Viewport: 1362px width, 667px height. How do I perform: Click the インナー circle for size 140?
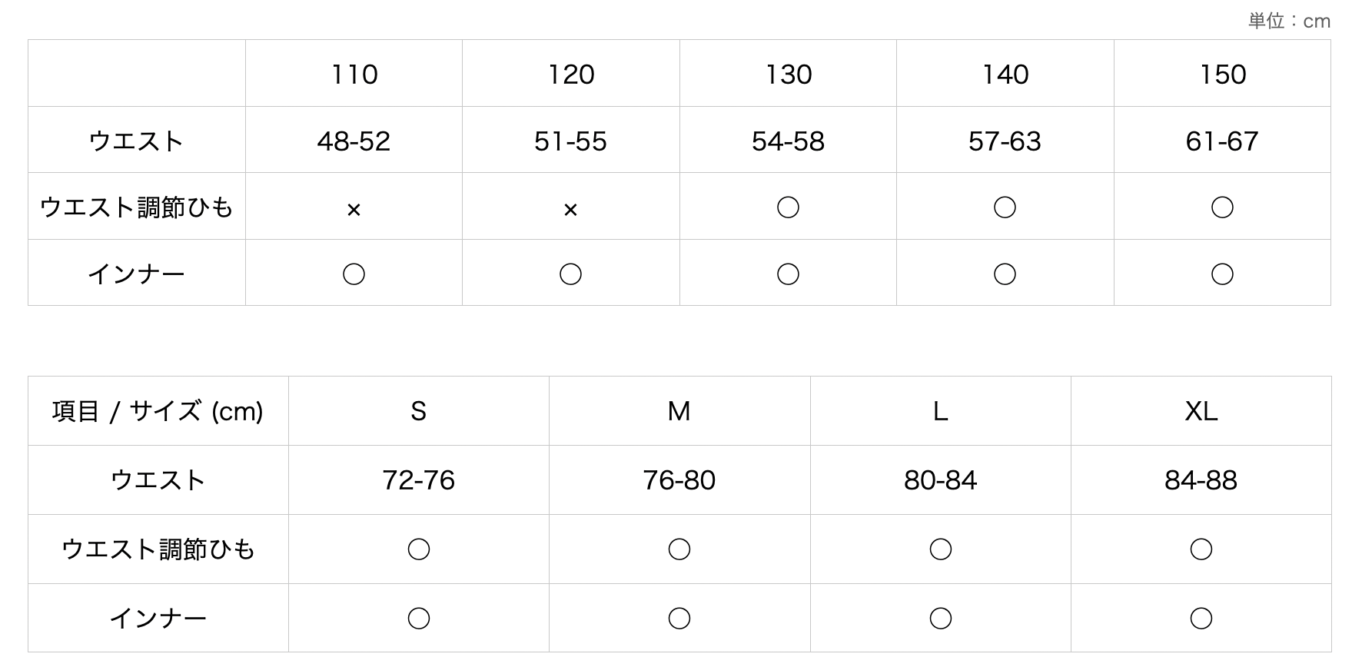(1005, 274)
